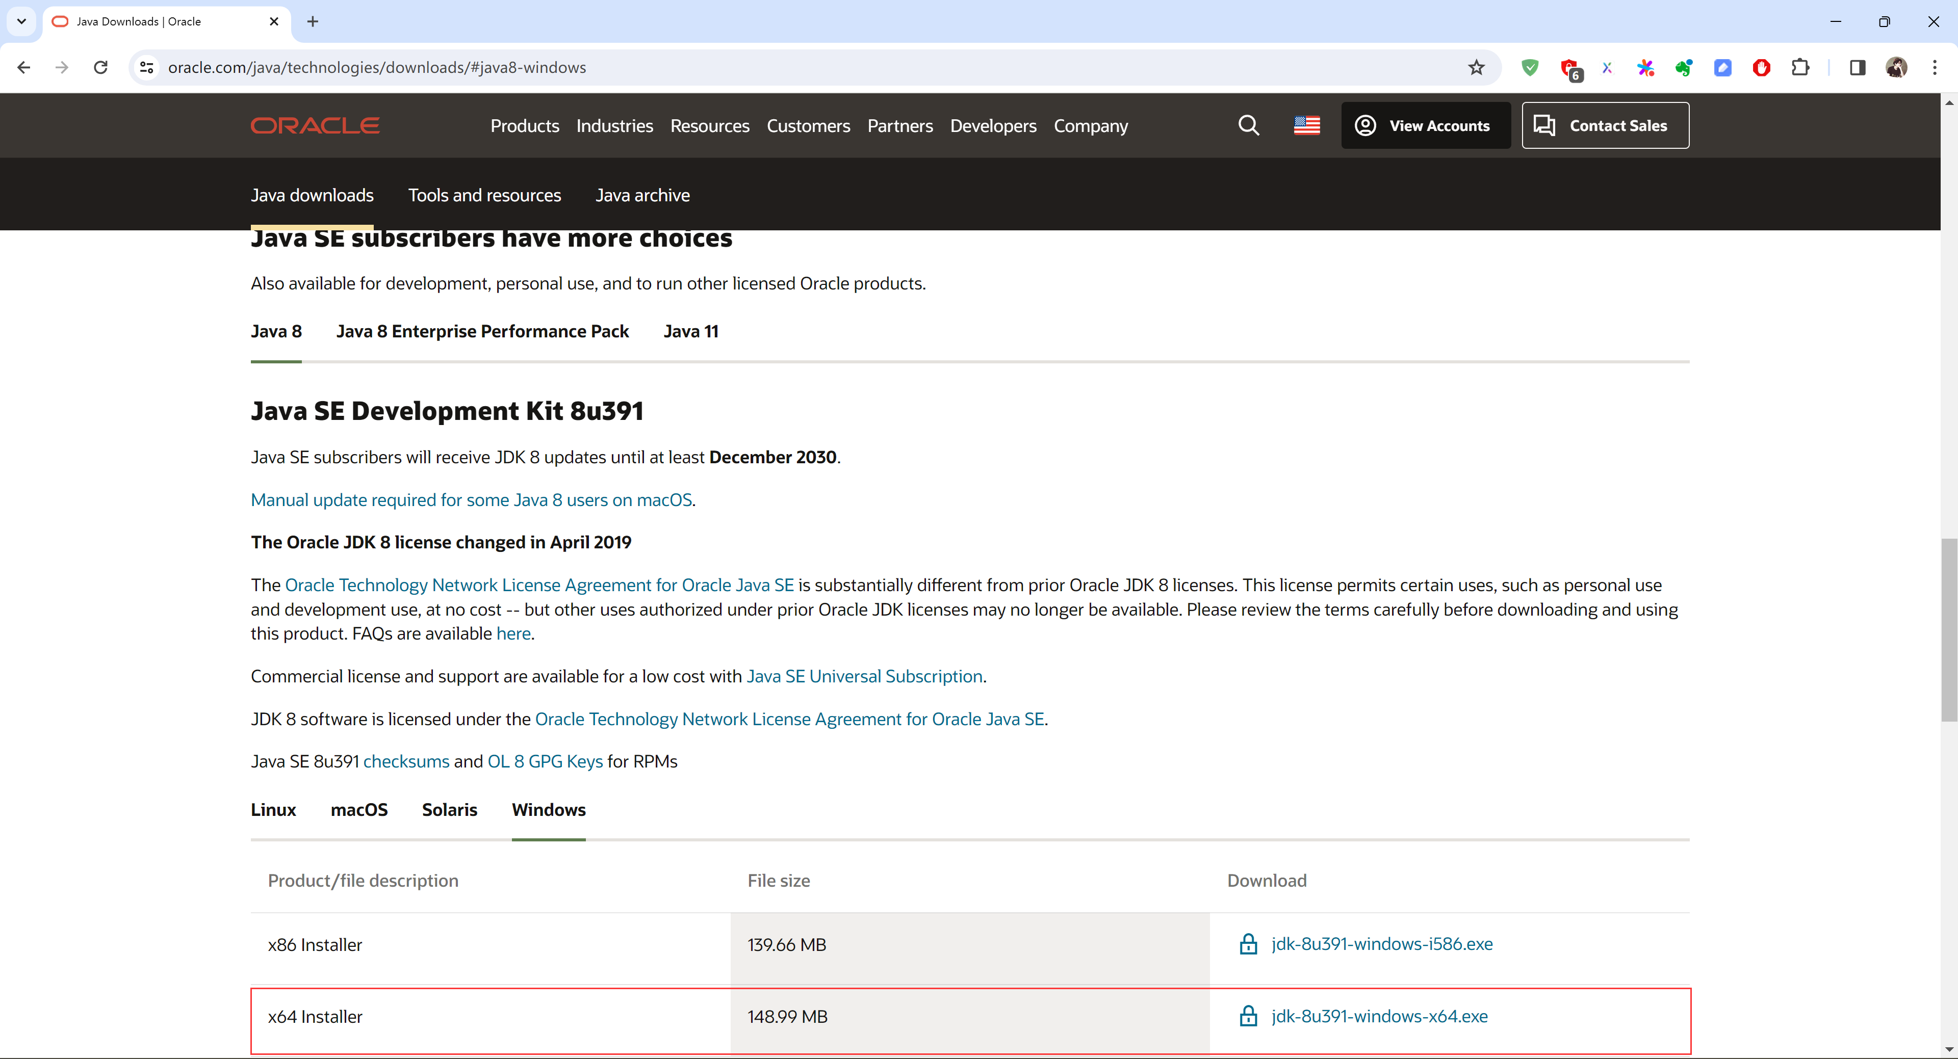This screenshot has width=1958, height=1059.
Task: Switch to the Java 11 tab
Action: pyautogui.click(x=690, y=332)
